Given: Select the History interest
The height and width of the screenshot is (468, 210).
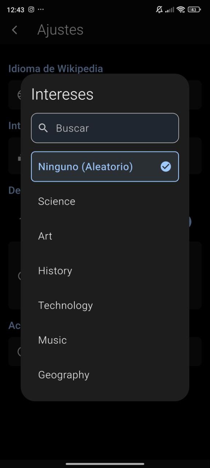Looking at the screenshot, I should tap(55, 271).
